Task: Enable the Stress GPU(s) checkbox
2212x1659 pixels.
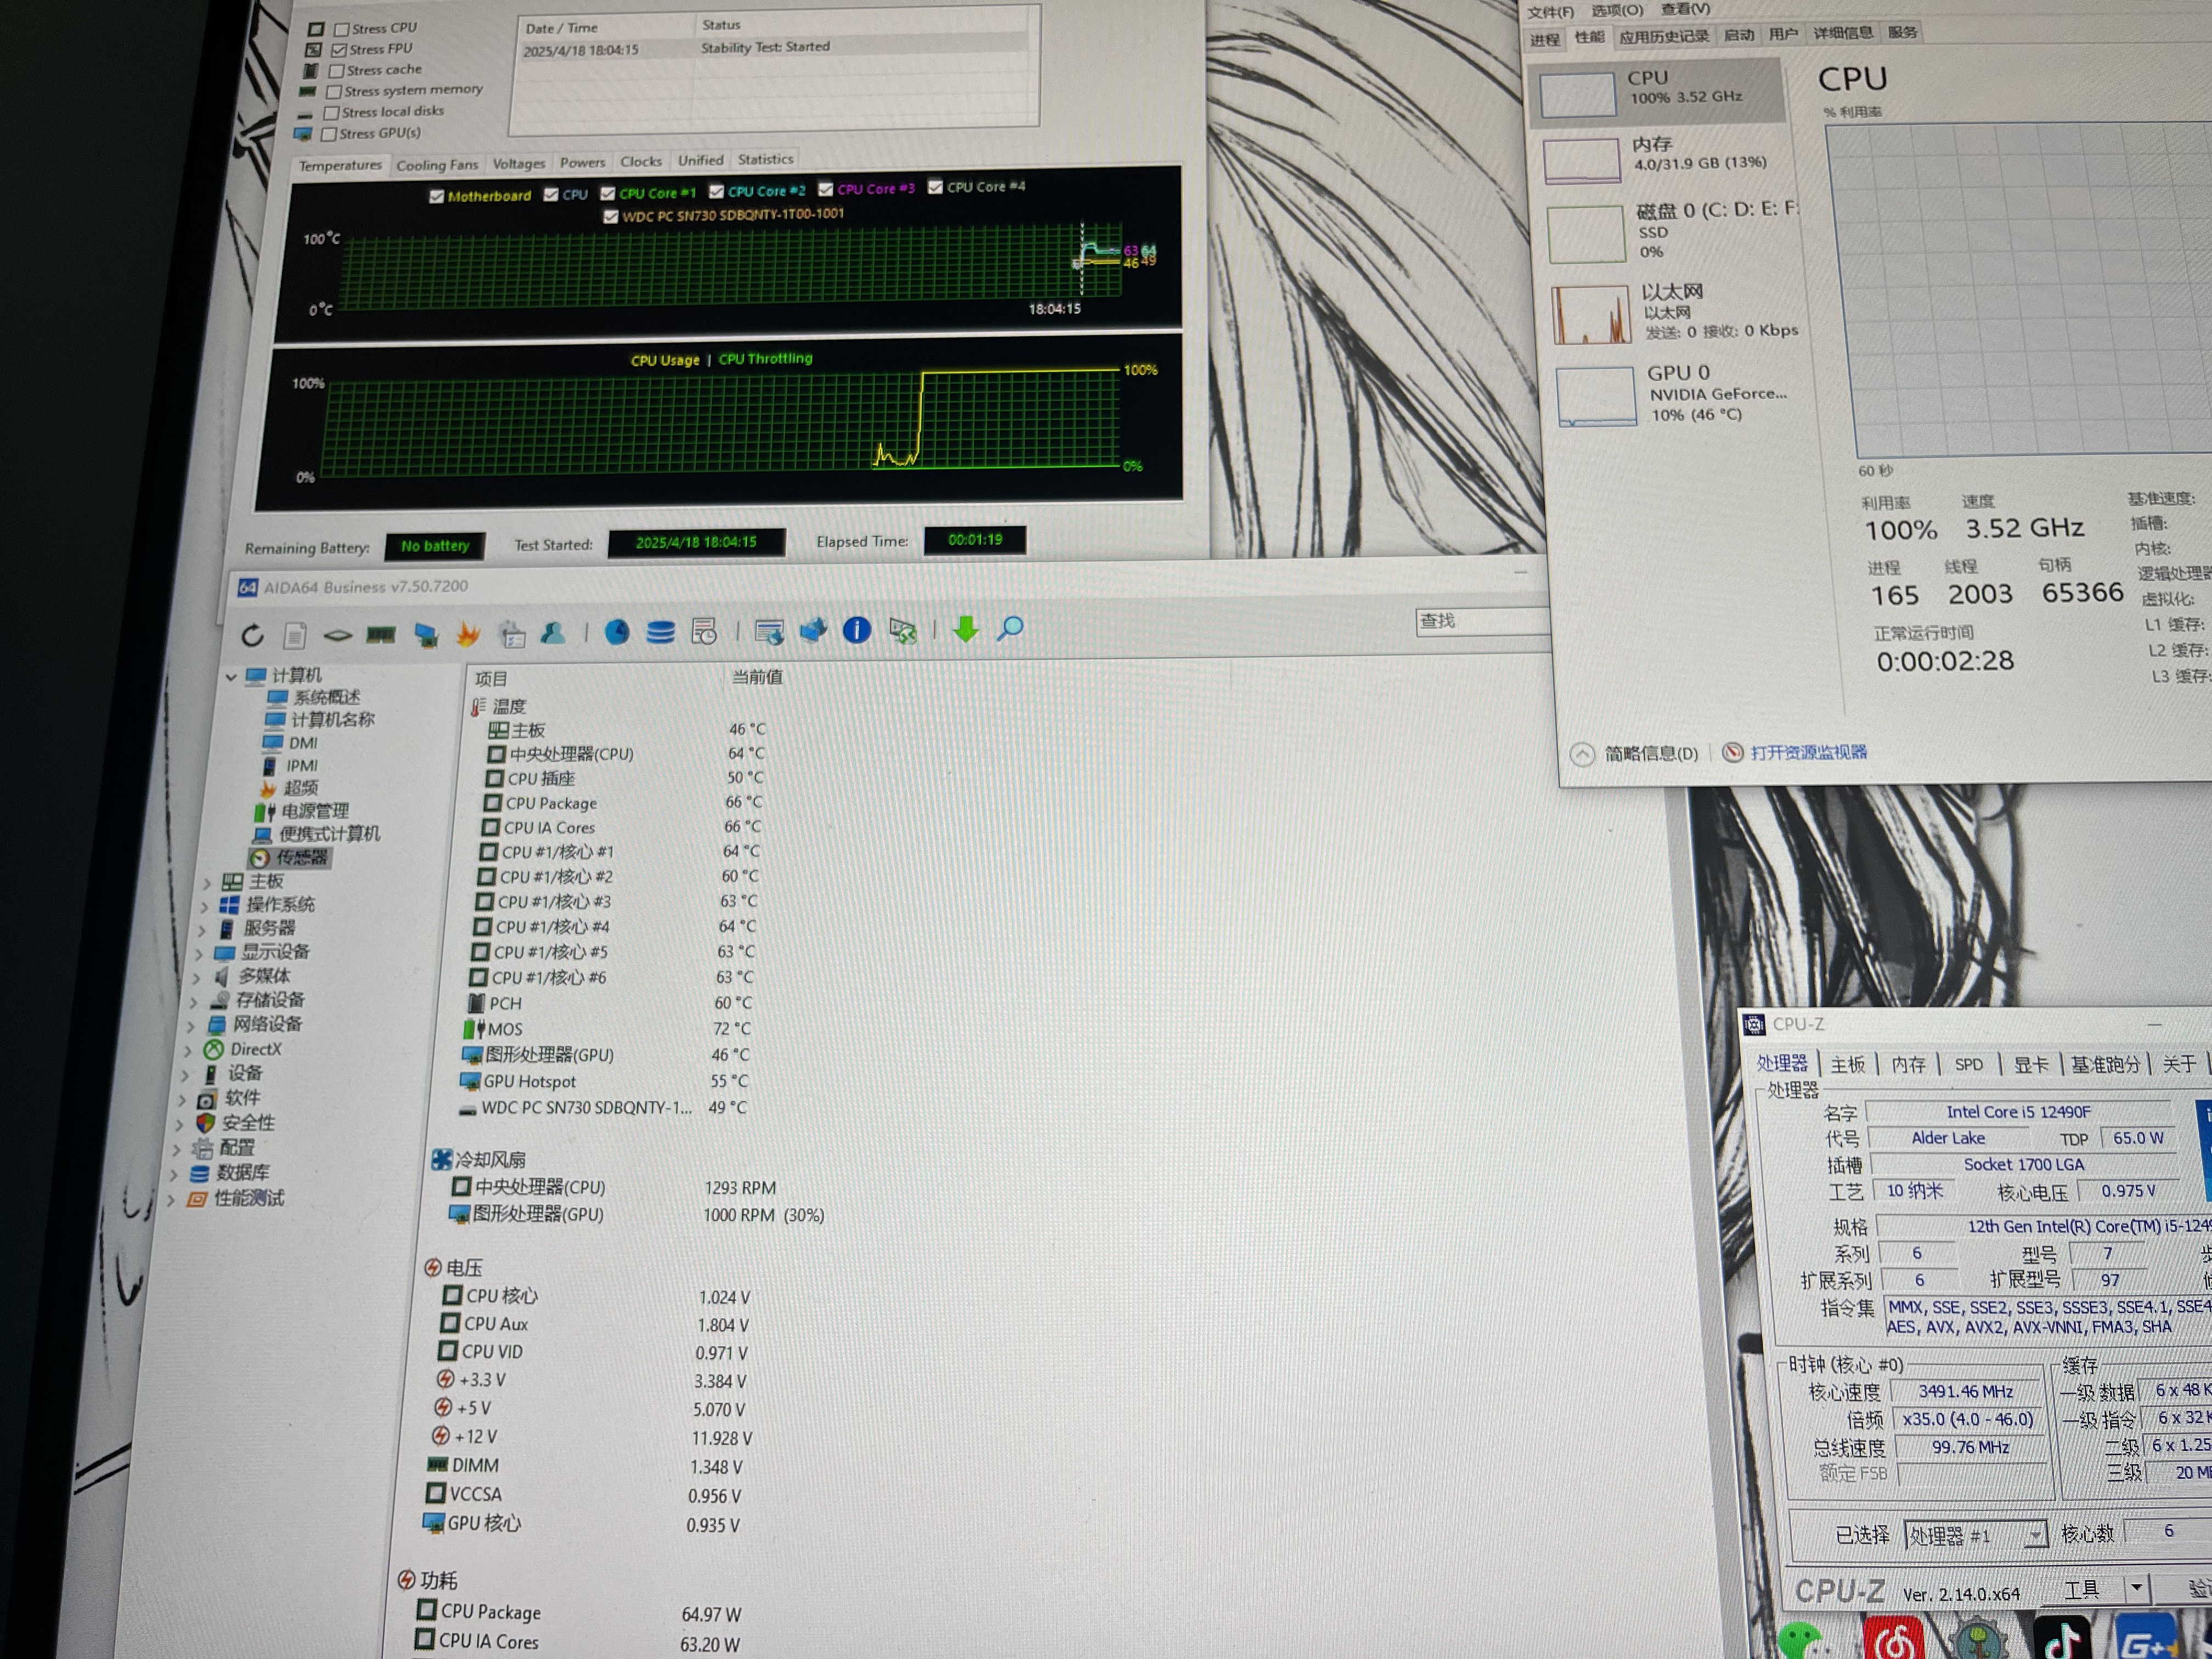Action: (328, 134)
